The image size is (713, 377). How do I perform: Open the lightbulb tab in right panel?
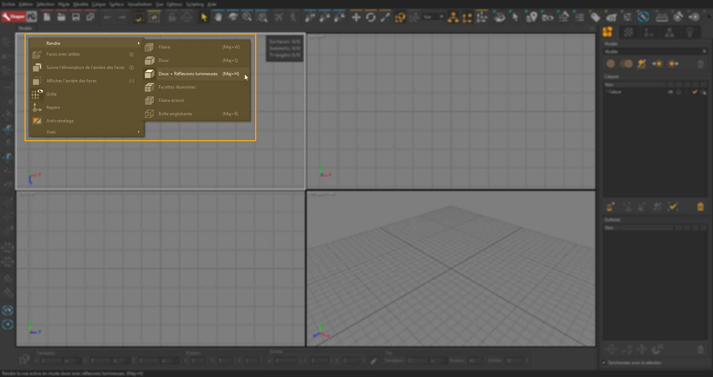click(690, 32)
